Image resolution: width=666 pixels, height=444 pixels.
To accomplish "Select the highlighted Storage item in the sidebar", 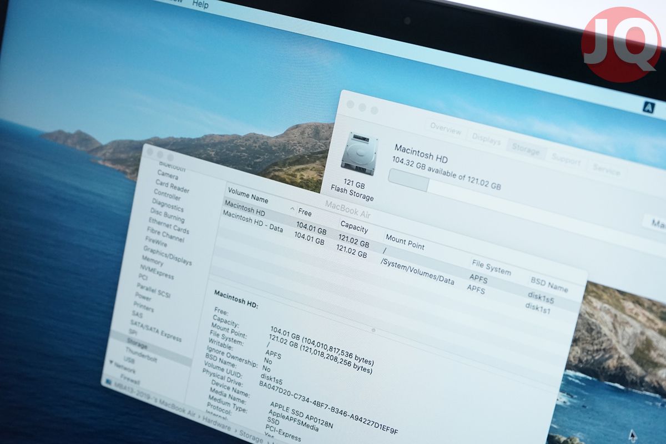I will [137, 345].
